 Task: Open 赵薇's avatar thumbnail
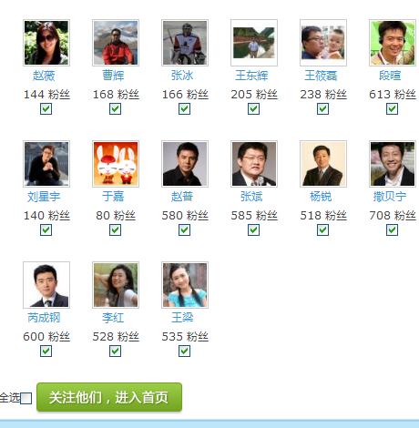tap(46, 43)
